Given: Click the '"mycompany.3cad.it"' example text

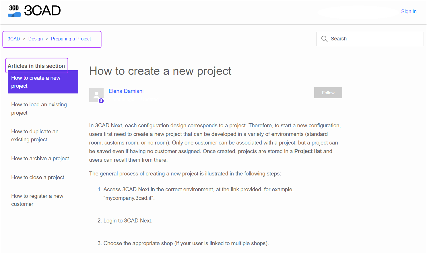Looking at the screenshot, I should 129,198.
